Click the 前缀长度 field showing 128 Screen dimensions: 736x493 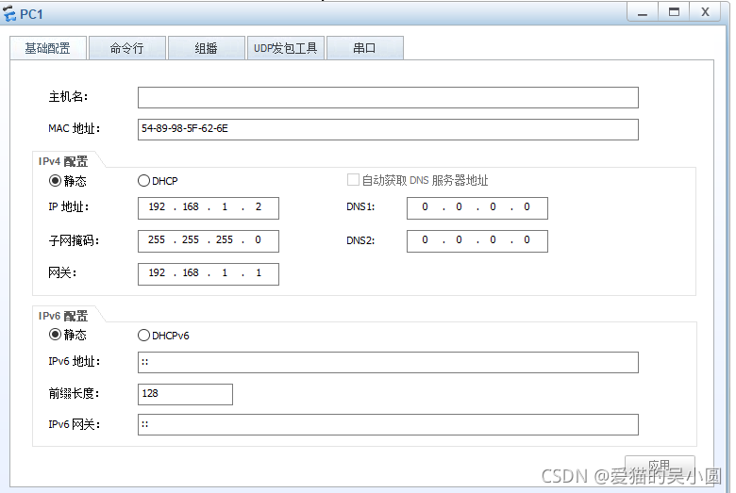pyautogui.click(x=185, y=394)
